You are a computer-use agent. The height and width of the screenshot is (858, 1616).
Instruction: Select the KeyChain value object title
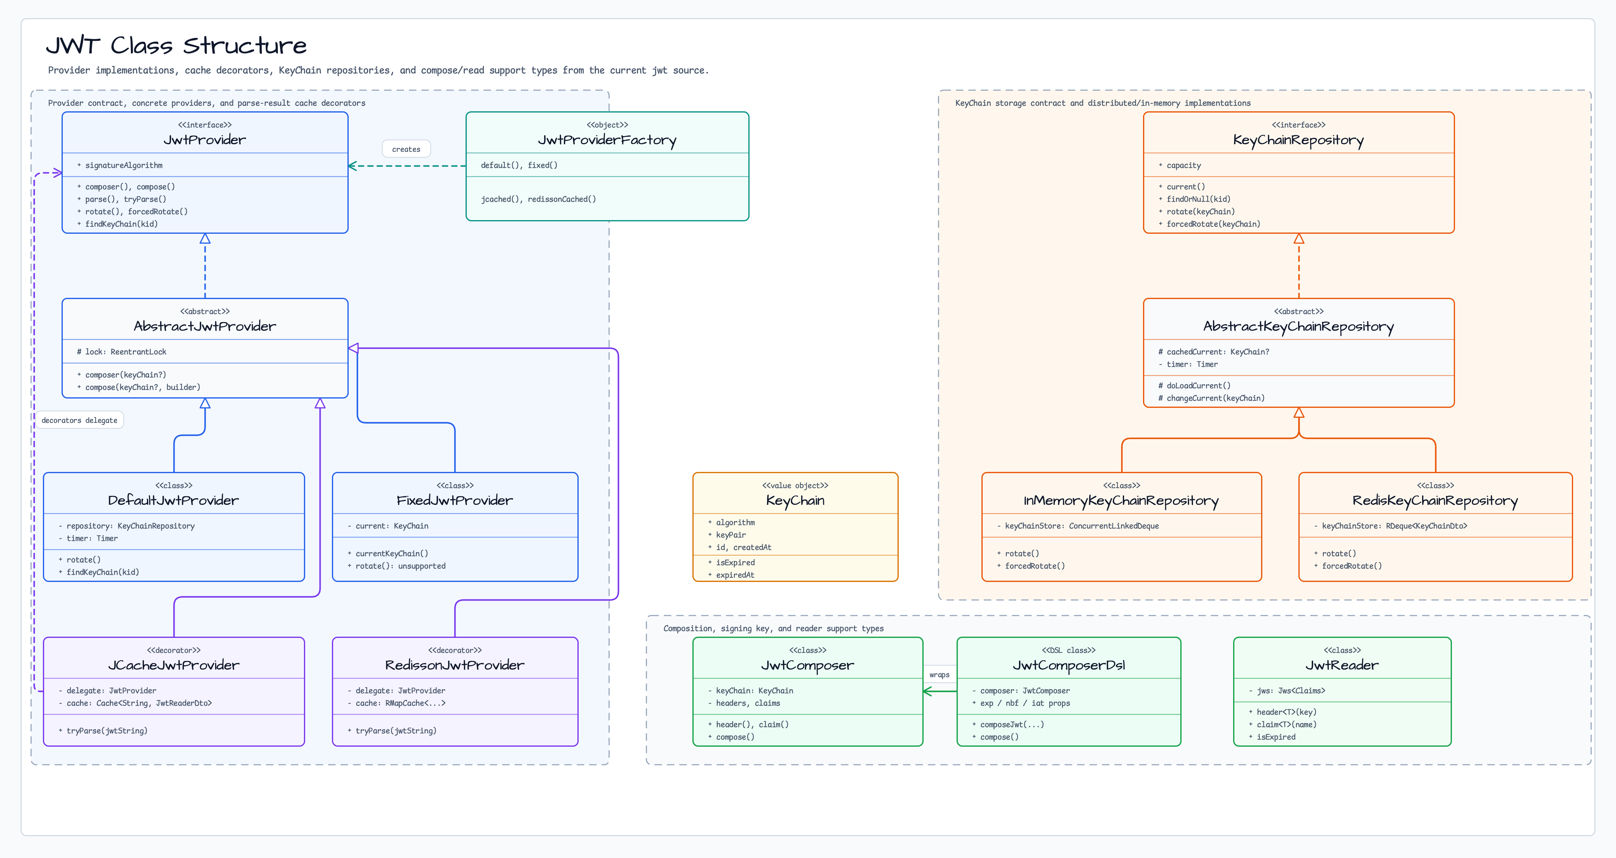796,500
